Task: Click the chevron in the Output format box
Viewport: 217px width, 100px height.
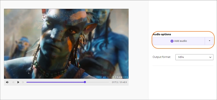Action: point(210,57)
